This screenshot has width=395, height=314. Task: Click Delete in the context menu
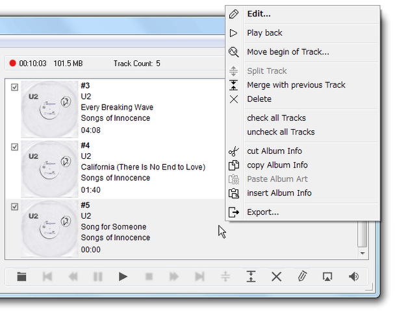click(x=259, y=99)
